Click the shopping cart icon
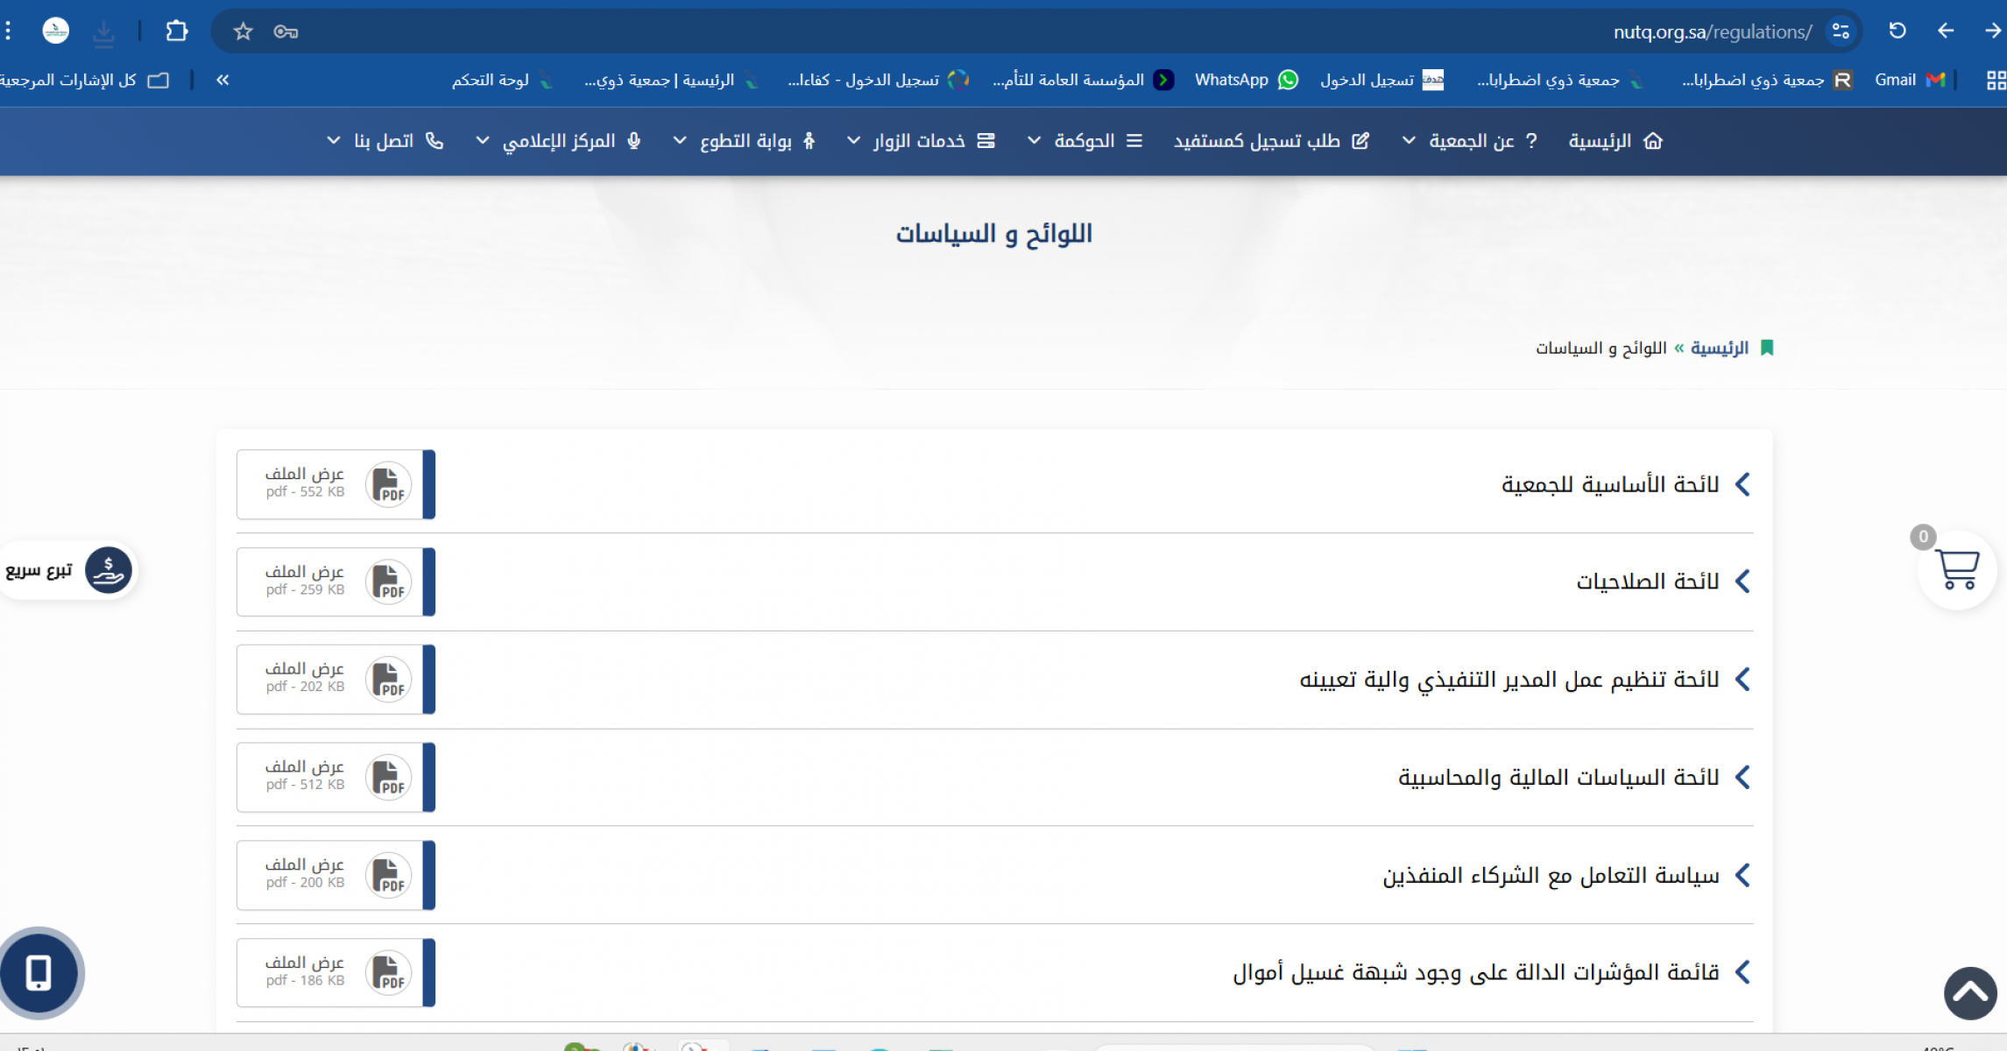 coord(1956,570)
